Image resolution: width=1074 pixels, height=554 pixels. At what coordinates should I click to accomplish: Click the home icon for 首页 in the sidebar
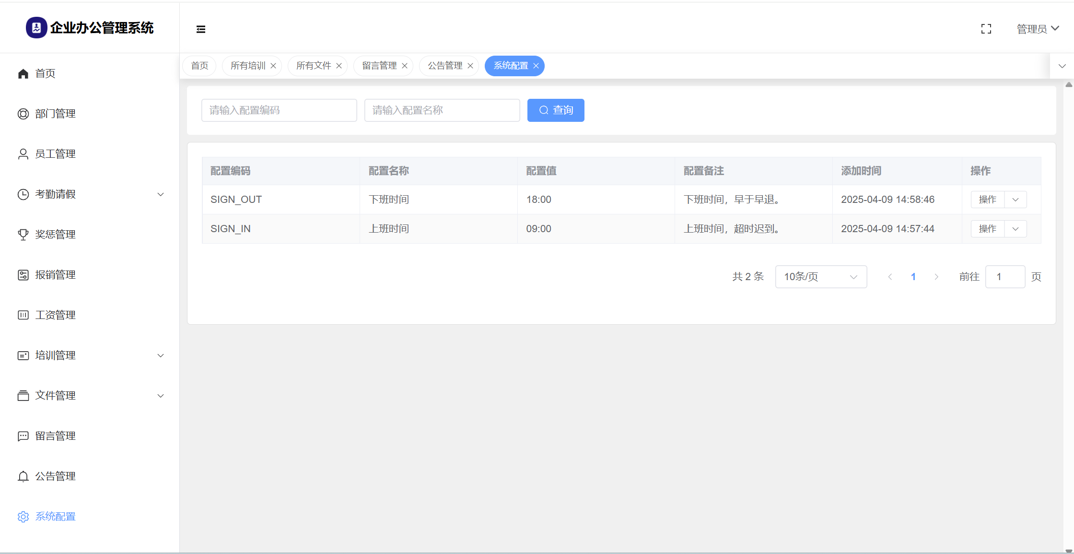(x=23, y=74)
